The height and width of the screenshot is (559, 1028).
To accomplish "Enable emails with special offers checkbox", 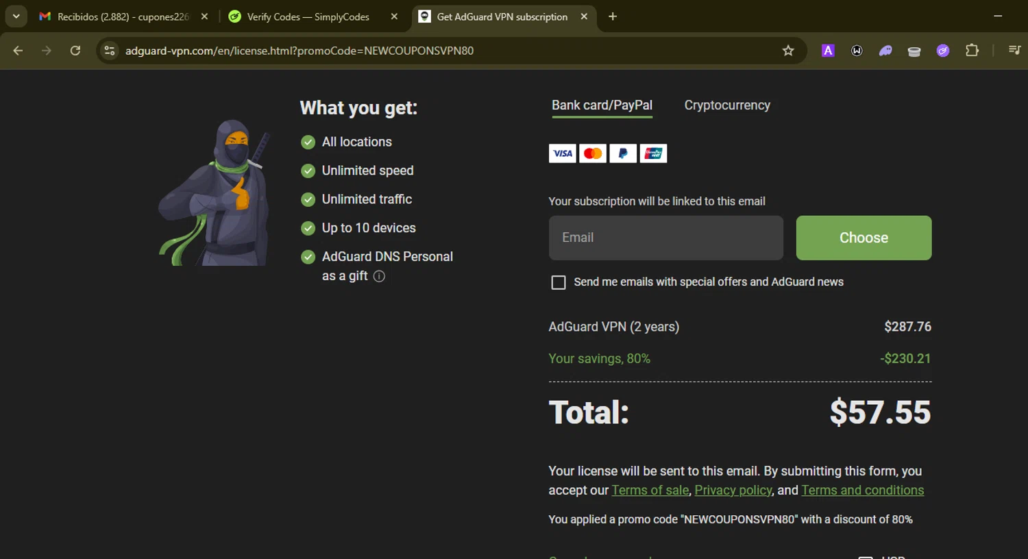I will (x=559, y=282).
